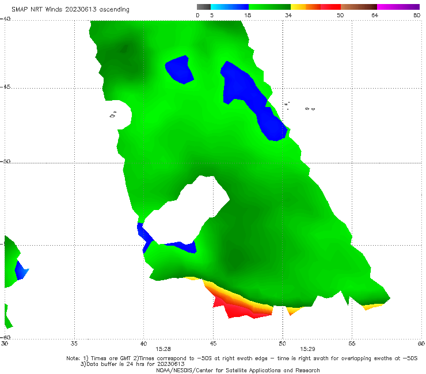Click the color bar label '18'
The image size is (426, 374).
tap(248, 16)
